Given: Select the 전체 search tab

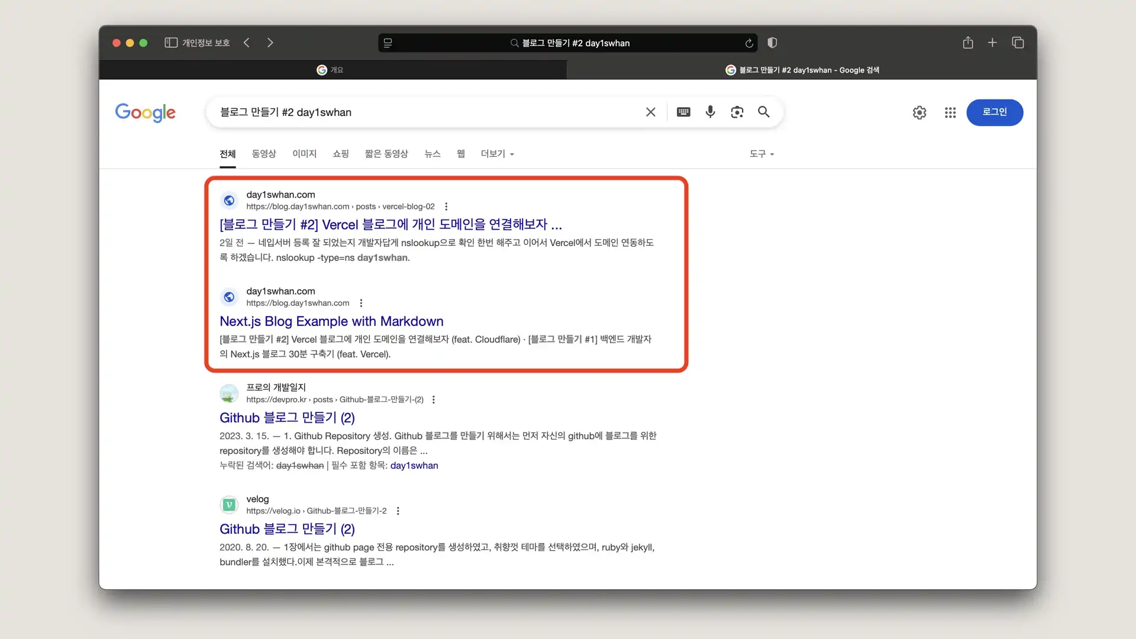Looking at the screenshot, I should pos(228,154).
